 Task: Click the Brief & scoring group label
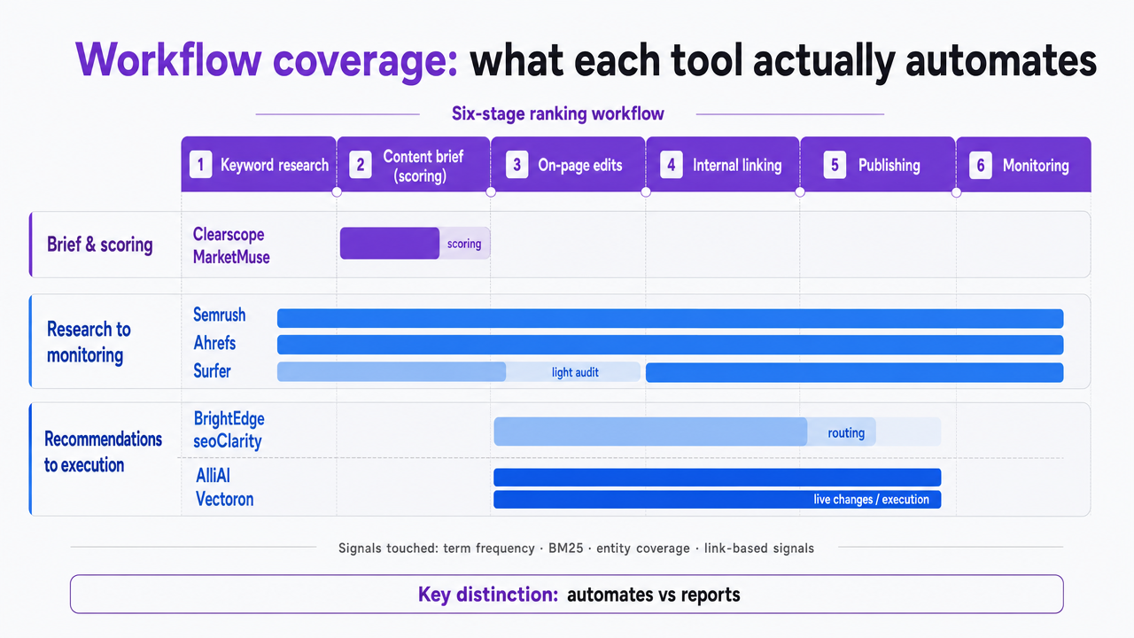click(100, 245)
